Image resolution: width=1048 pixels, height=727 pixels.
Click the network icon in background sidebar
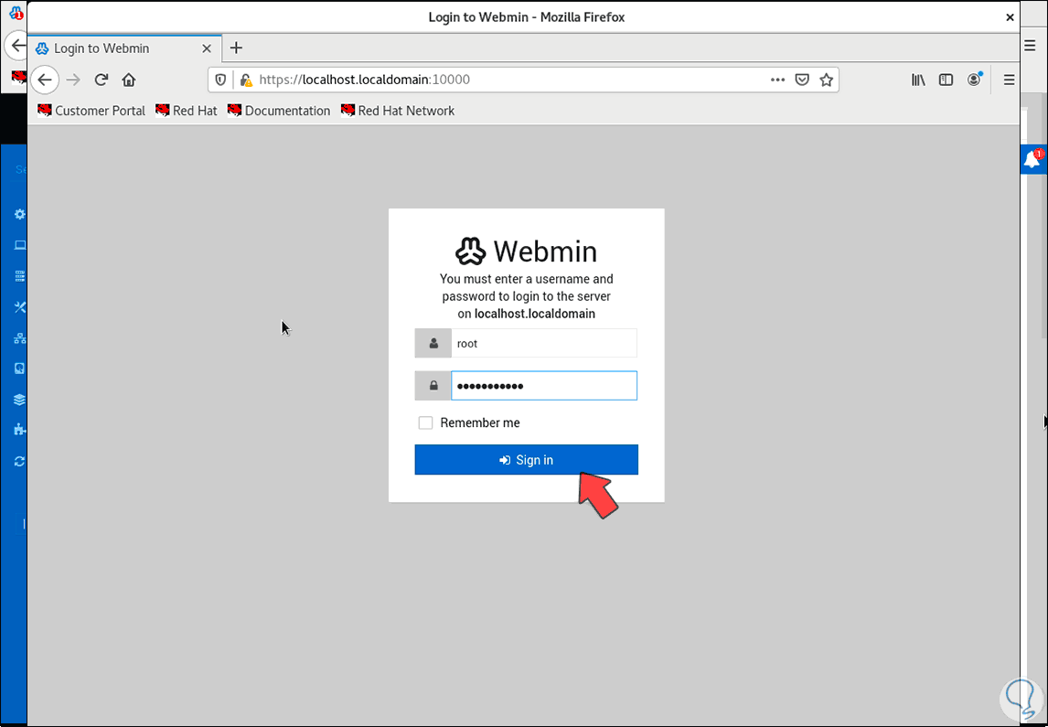pyautogui.click(x=20, y=338)
